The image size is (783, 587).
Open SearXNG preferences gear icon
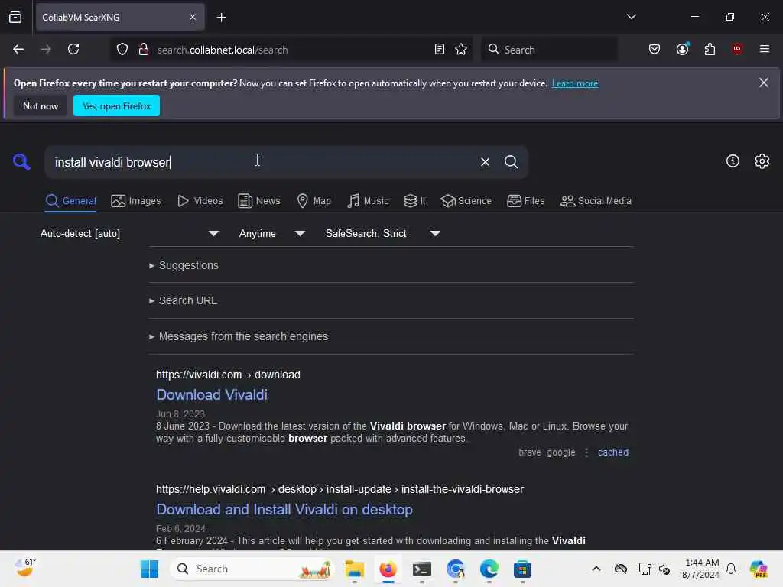point(762,161)
